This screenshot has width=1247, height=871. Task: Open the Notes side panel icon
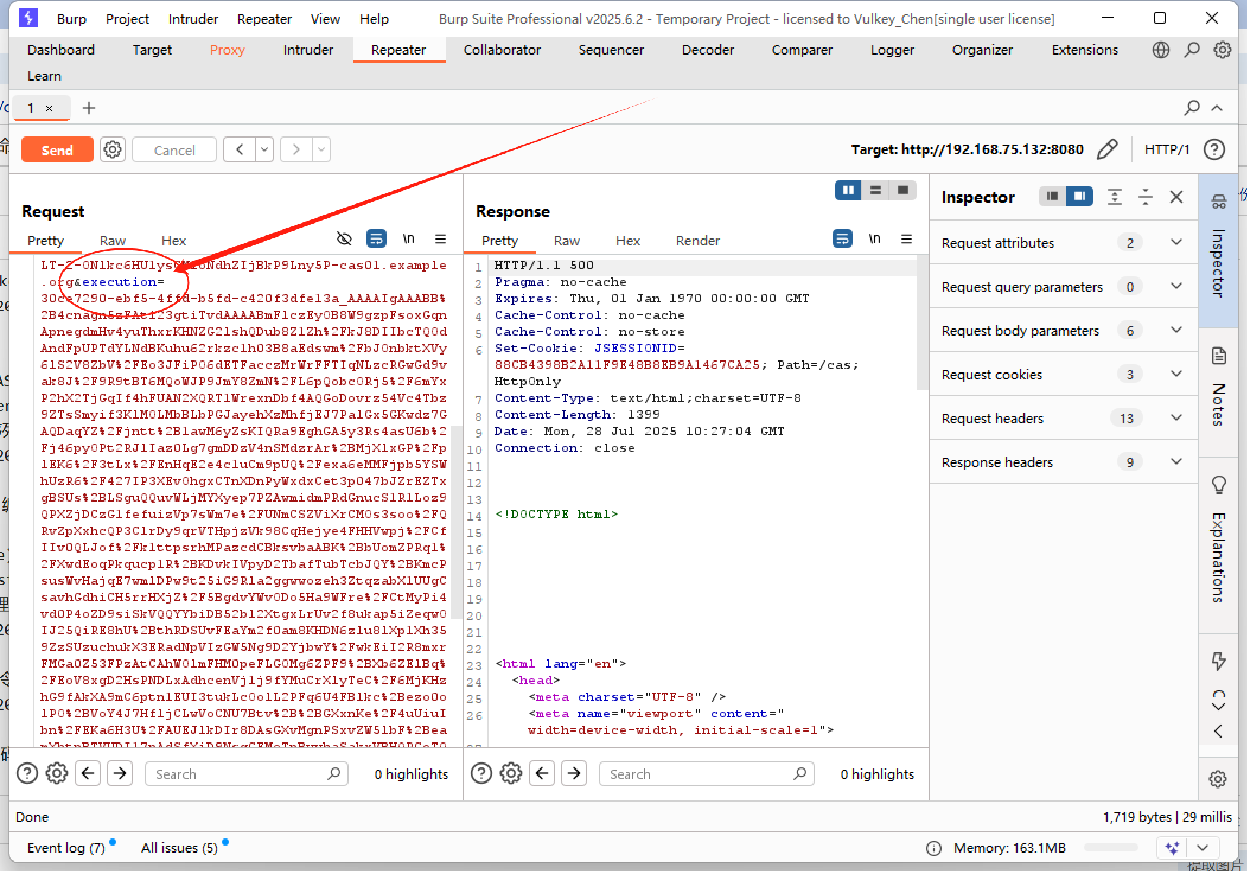click(1219, 356)
